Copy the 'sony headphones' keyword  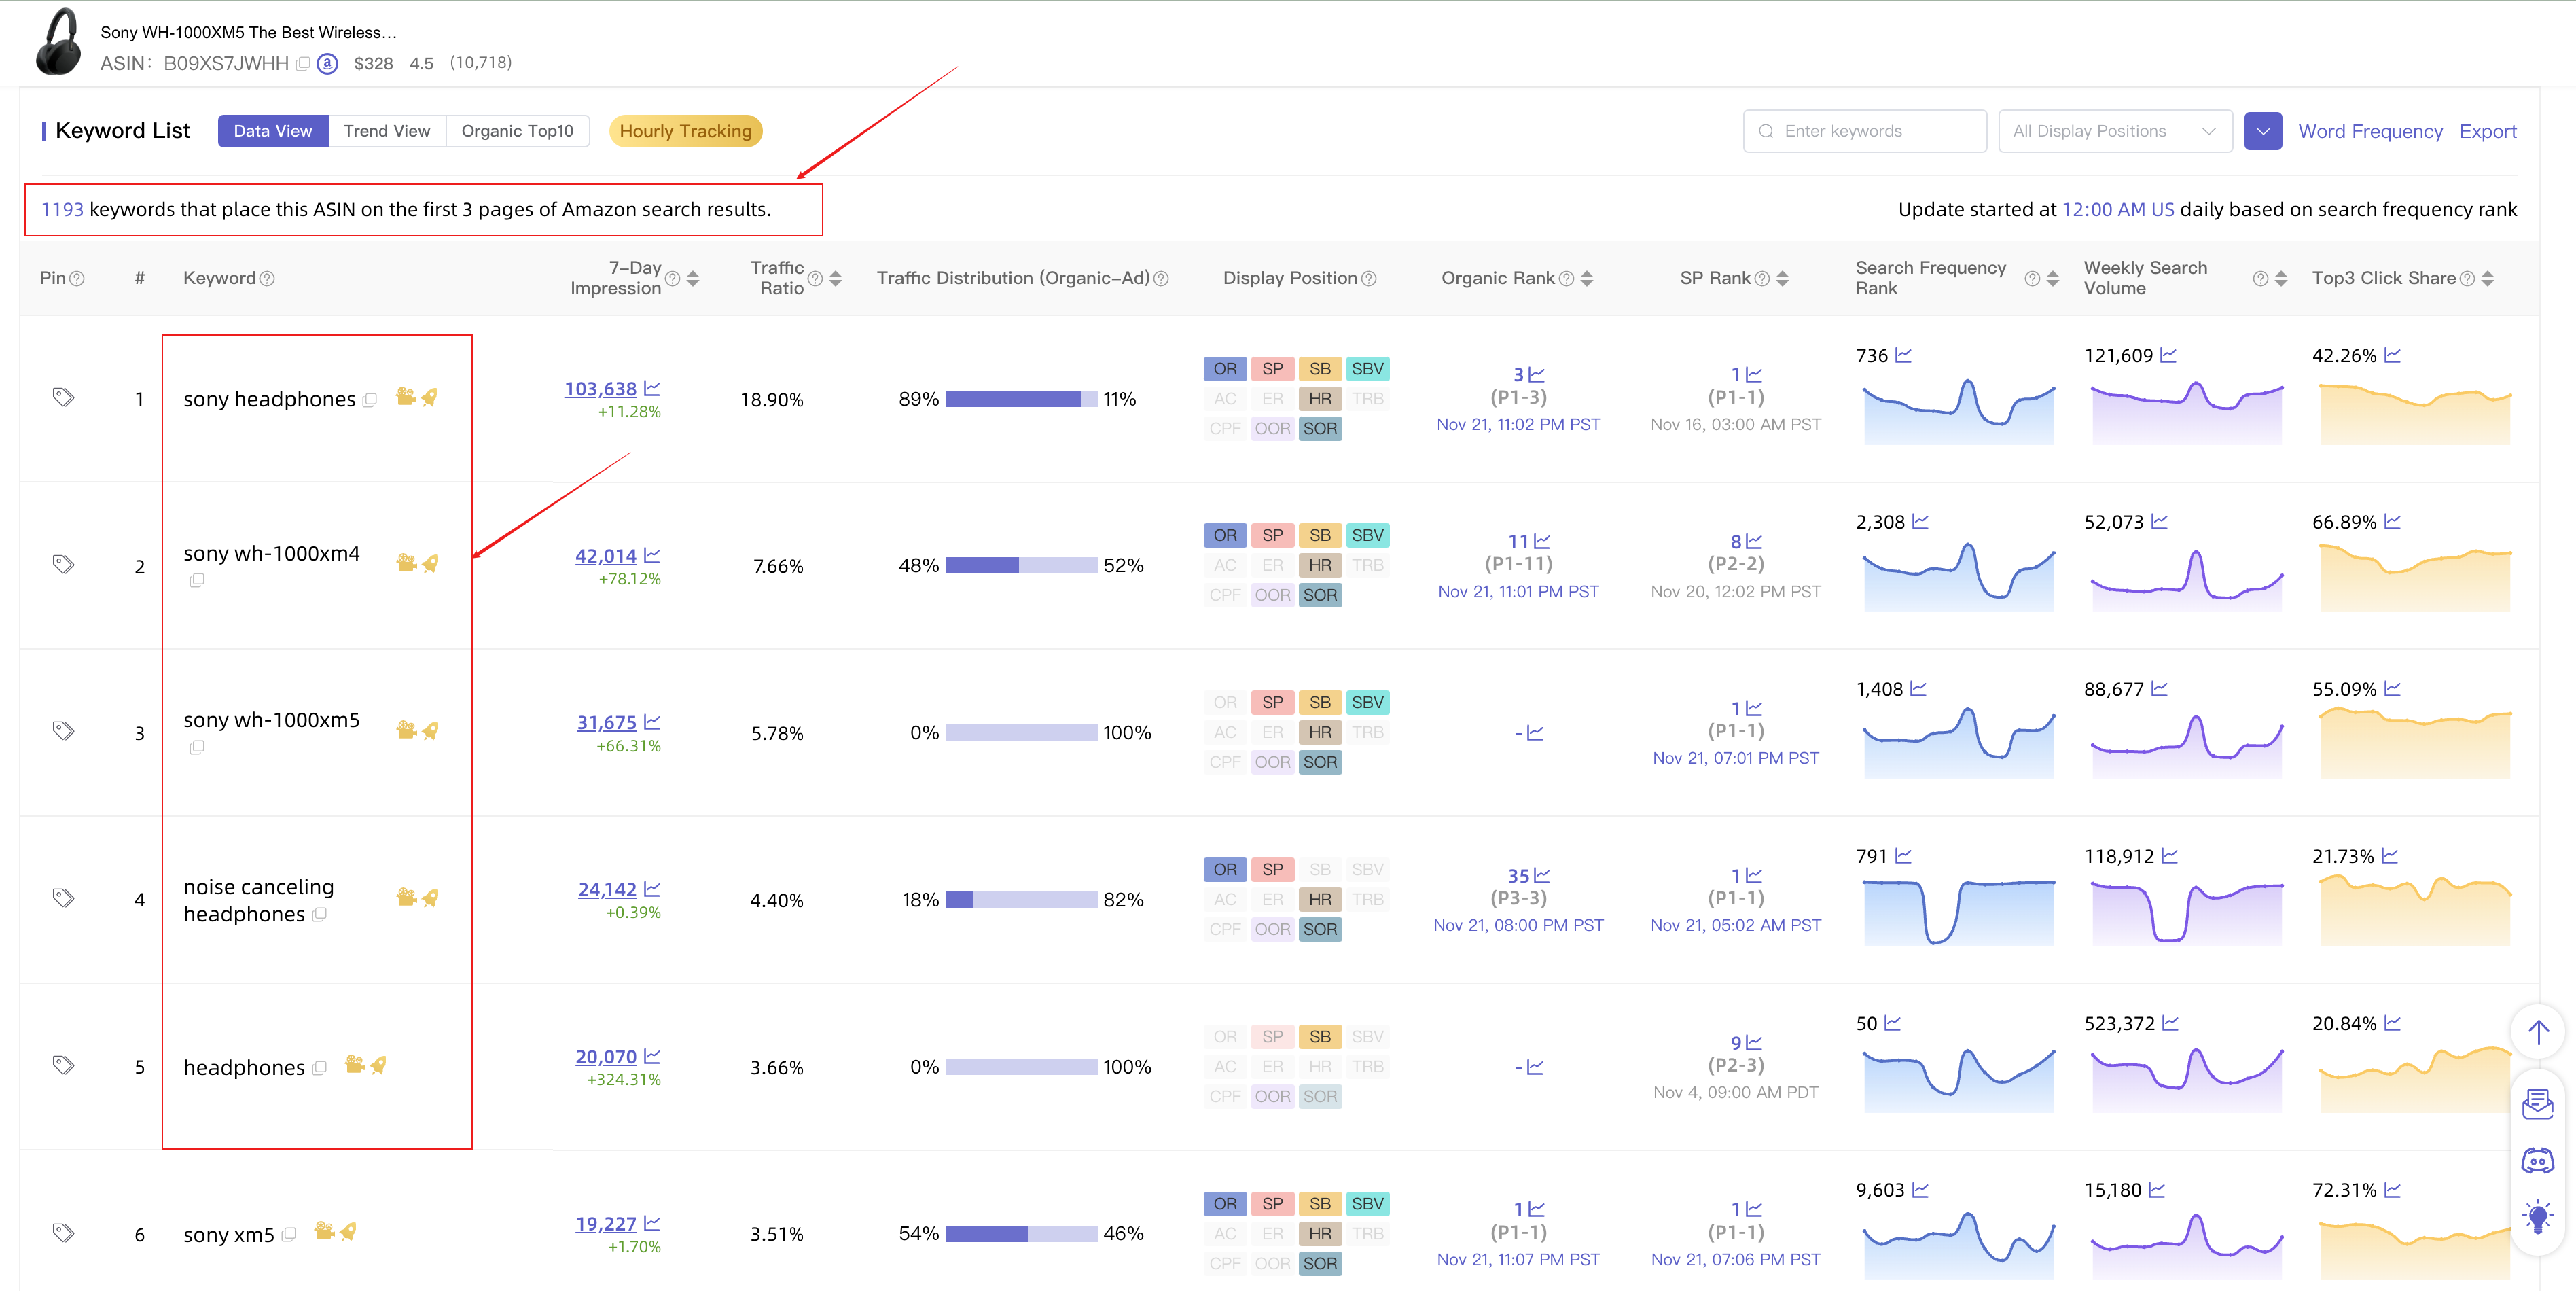click(x=370, y=400)
